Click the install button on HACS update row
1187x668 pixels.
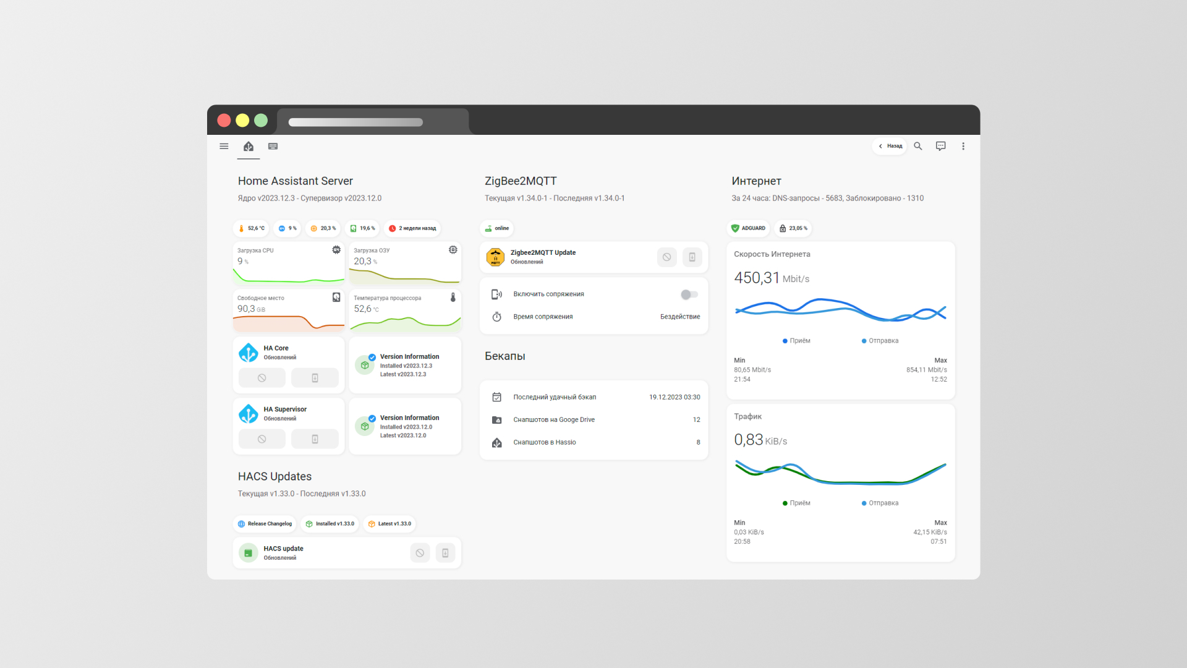click(445, 553)
